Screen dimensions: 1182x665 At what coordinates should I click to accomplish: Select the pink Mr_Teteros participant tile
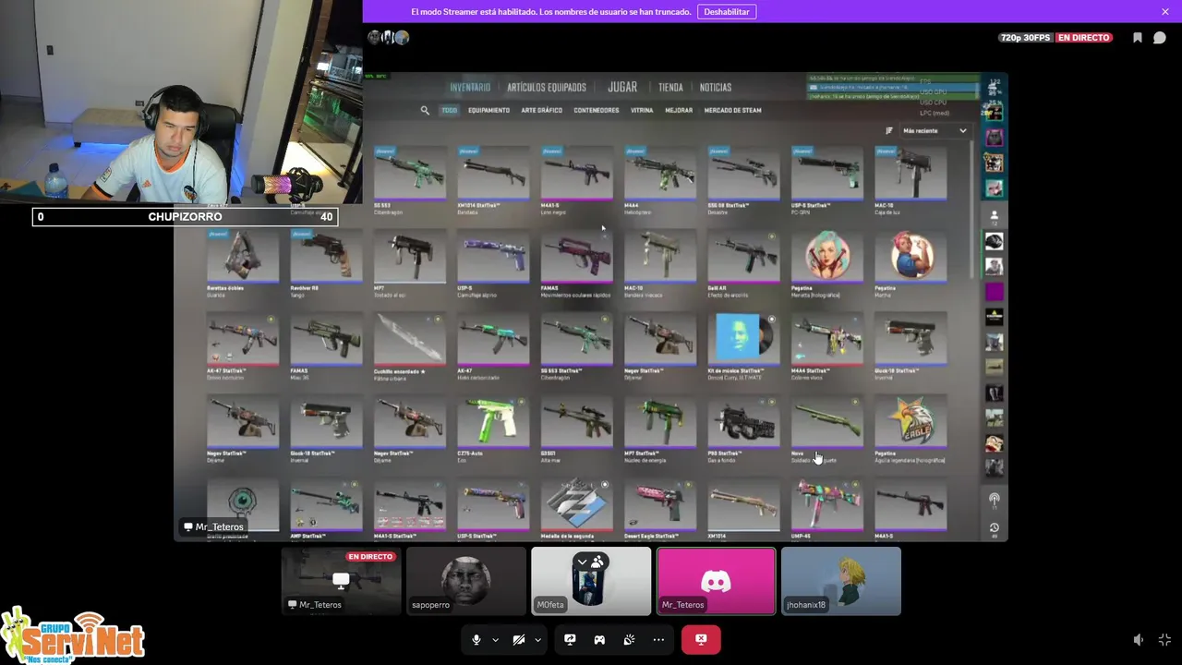click(x=716, y=581)
